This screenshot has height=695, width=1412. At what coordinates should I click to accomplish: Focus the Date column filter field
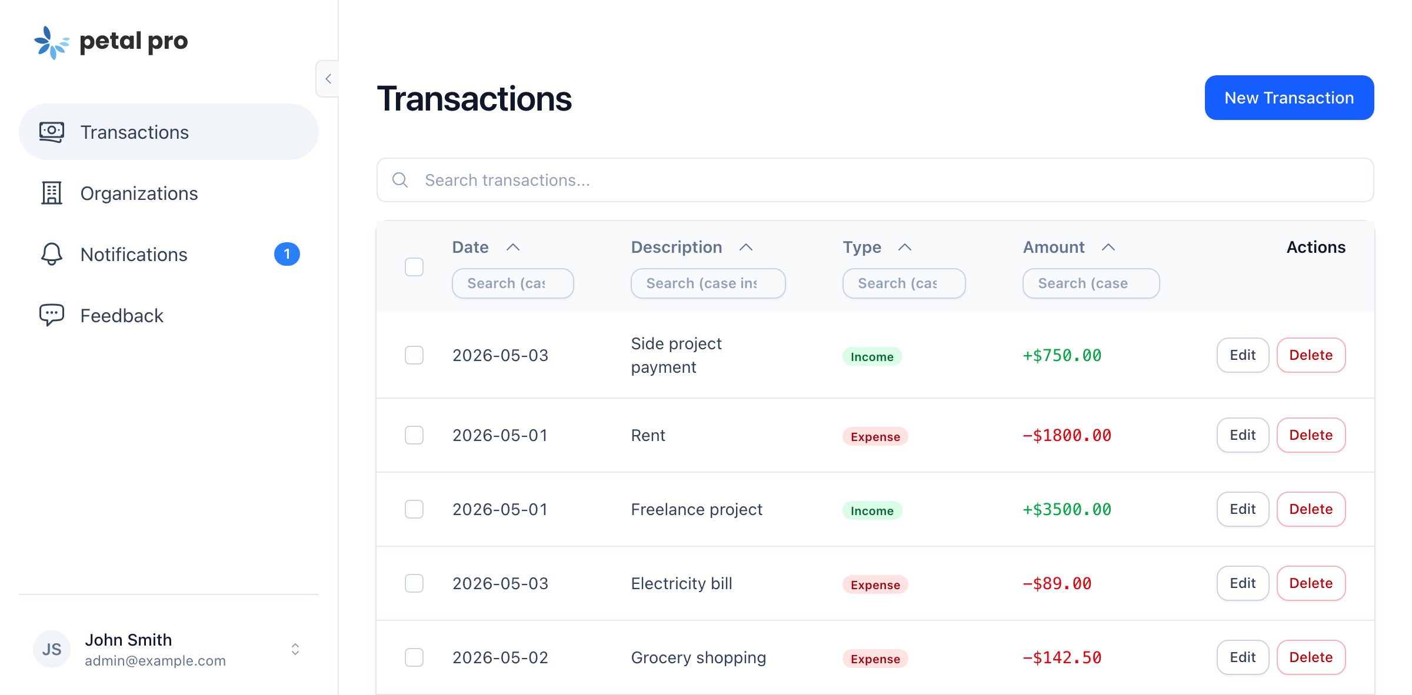pos(513,283)
